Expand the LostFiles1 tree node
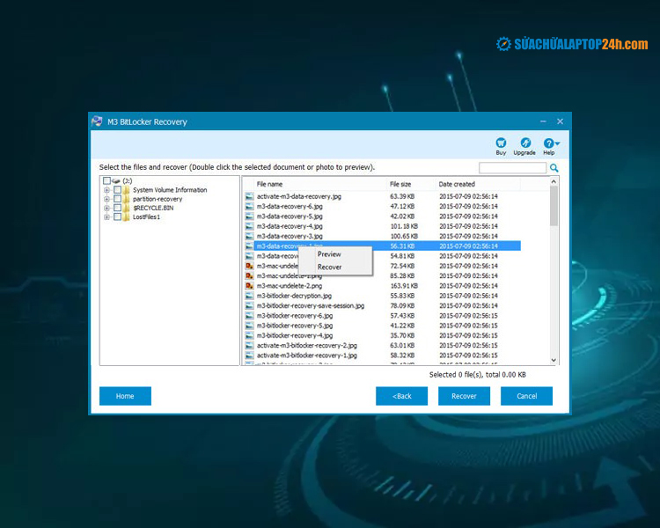This screenshot has width=660, height=528. point(106,216)
